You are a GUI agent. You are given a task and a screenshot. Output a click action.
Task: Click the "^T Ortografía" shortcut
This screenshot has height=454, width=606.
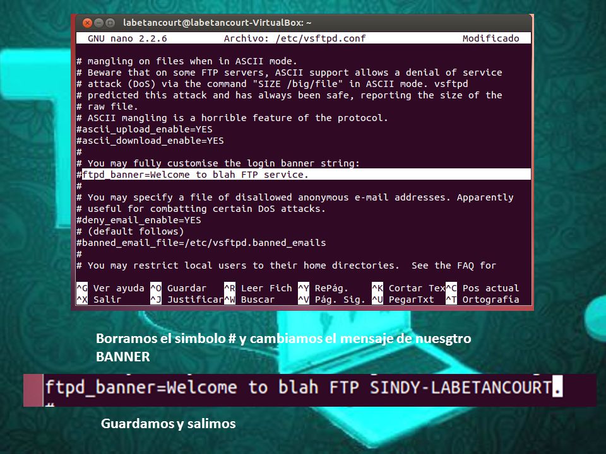(x=482, y=300)
